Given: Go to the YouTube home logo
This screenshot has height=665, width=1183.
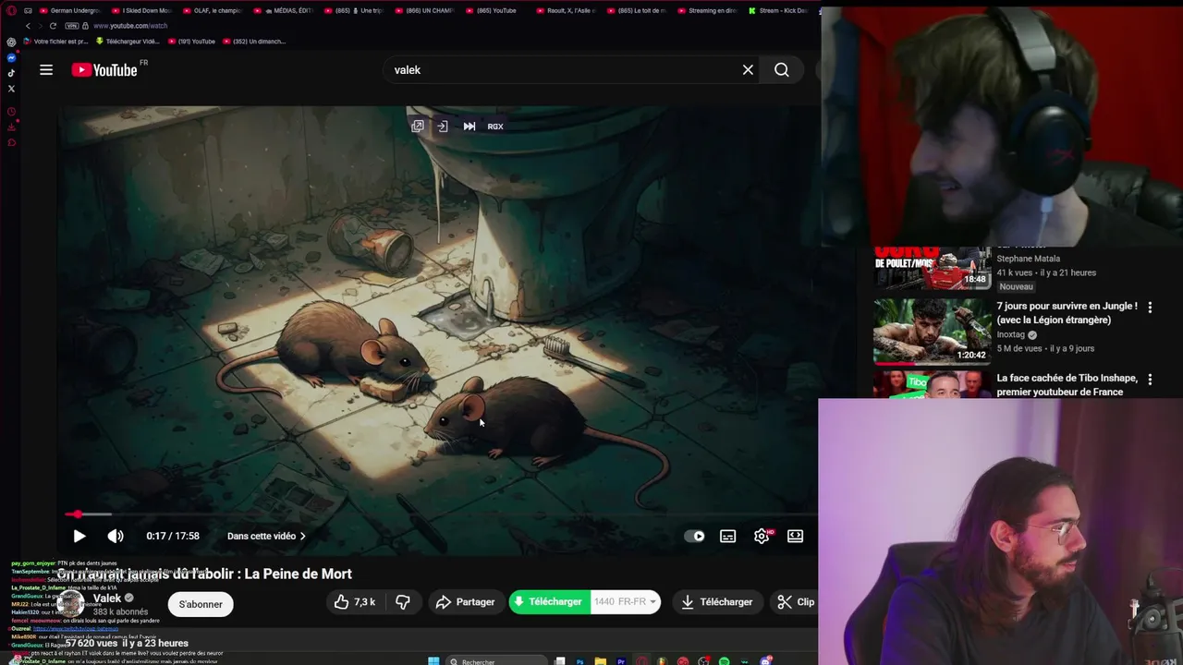Looking at the screenshot, I should (x=104, y=70).
